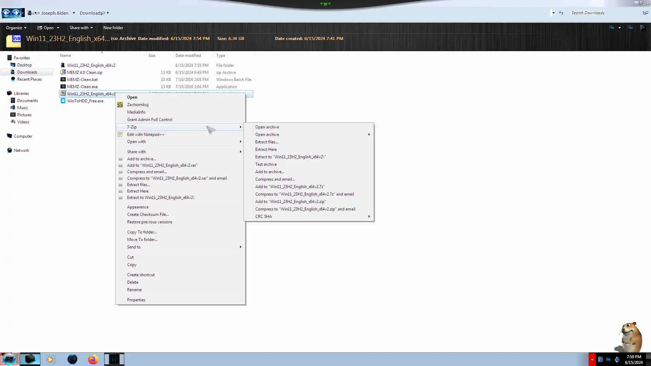
Task: Expand the Share with toolbar dropdown
Action: (81, 28)
